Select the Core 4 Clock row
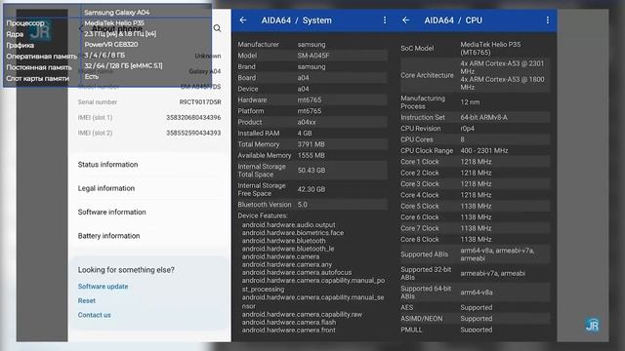This screenshot has height=351, width=625. pos(476,195)
